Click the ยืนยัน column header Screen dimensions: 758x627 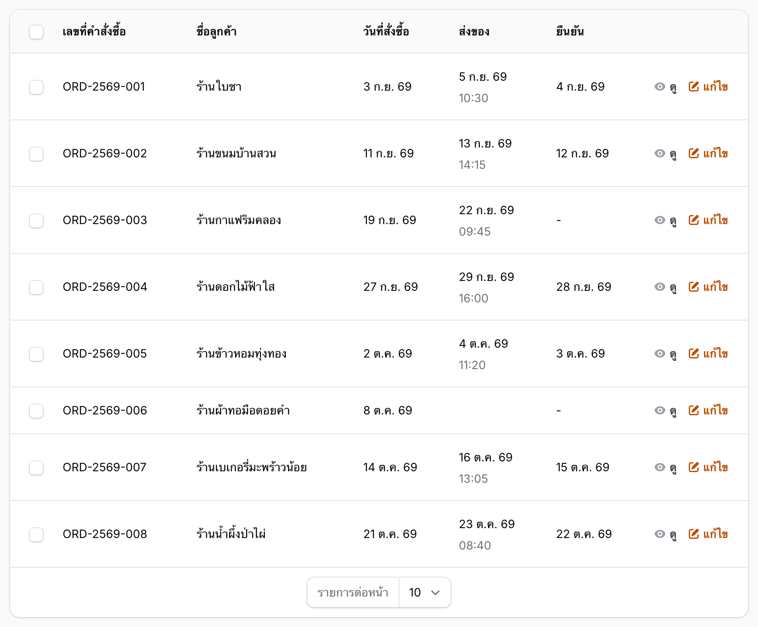570,31
